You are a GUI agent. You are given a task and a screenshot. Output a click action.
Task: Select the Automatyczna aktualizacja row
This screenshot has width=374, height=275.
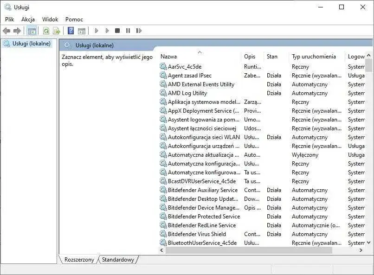point(262,154)
